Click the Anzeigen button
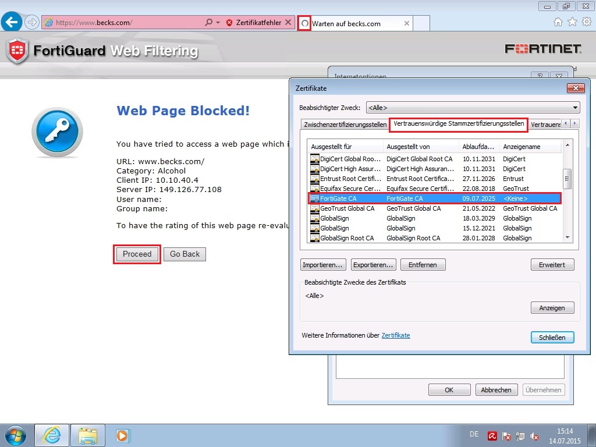Screen dimensions: 596x447 pyautogui.click(x=552, y=308)
